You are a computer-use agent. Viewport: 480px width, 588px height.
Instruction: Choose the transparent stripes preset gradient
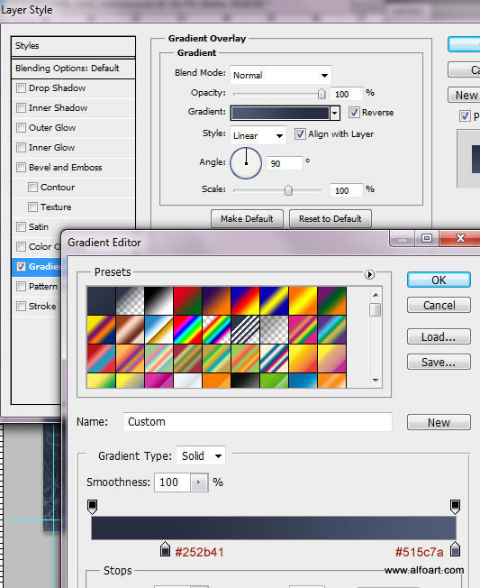(x=245, y=330)
